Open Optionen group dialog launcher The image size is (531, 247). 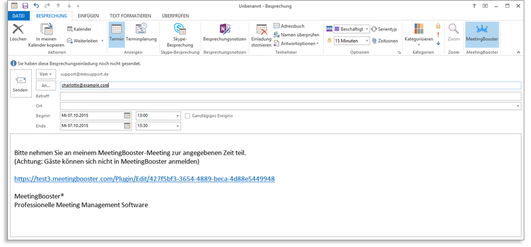[x=400, y=52]
